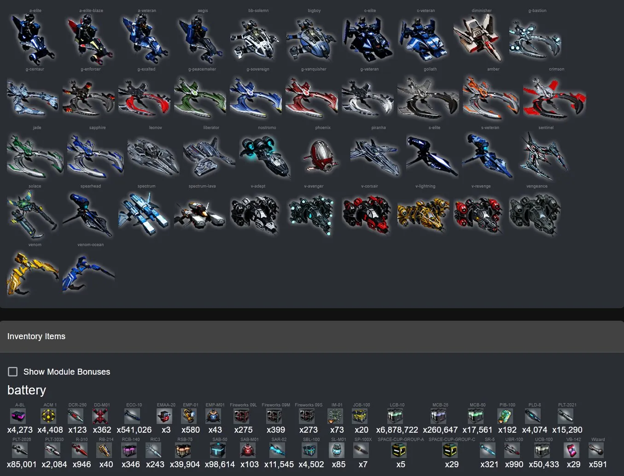Choose the golden venom ship
Image resolution: width=624 pixels, height=476 pixels.
coord(32,273)
